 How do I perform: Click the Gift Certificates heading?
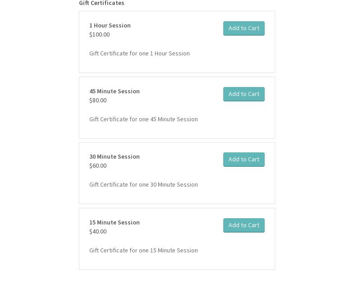click(101, 3)
